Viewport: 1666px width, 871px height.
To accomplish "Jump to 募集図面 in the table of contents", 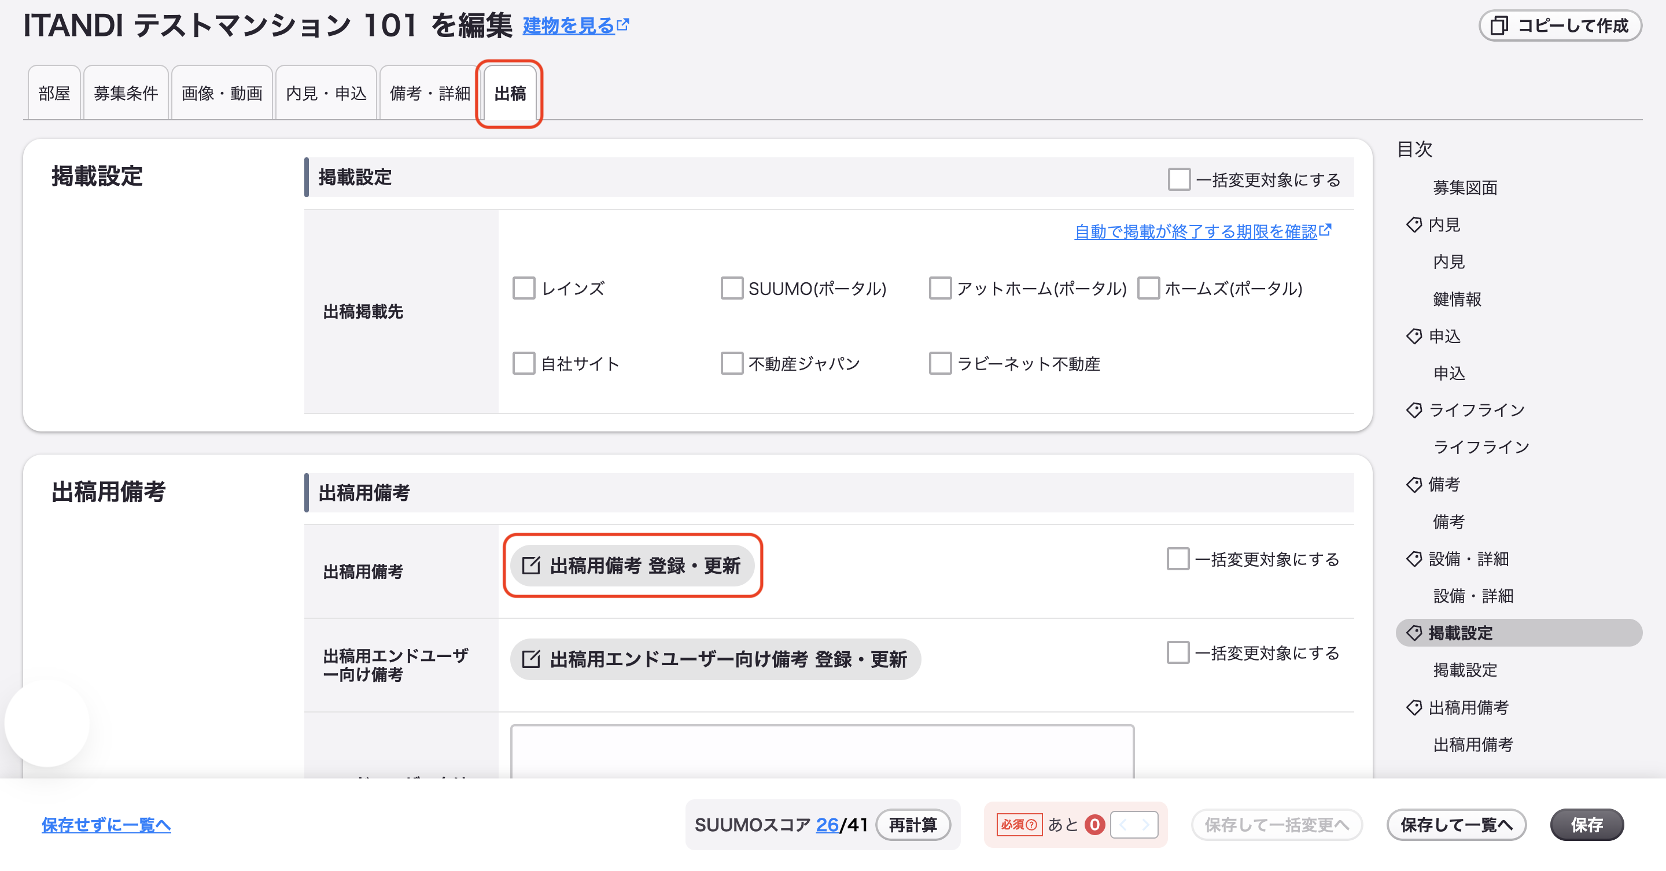I will click(x=1465, y=187).
